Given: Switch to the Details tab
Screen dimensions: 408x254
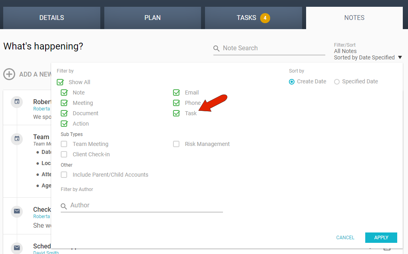Looking at the screenshot, I should 52,18.
